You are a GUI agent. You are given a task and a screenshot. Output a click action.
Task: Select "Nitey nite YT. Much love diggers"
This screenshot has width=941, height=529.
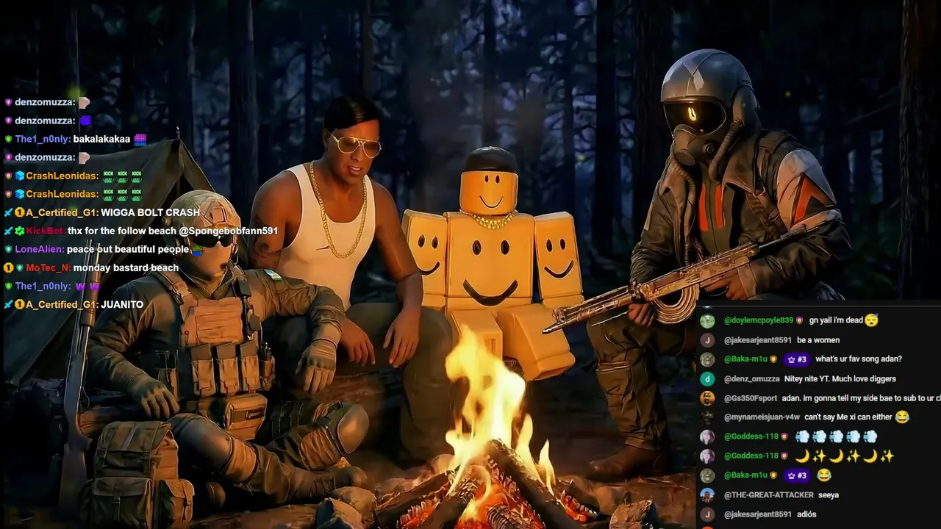[x=840, y=379]
